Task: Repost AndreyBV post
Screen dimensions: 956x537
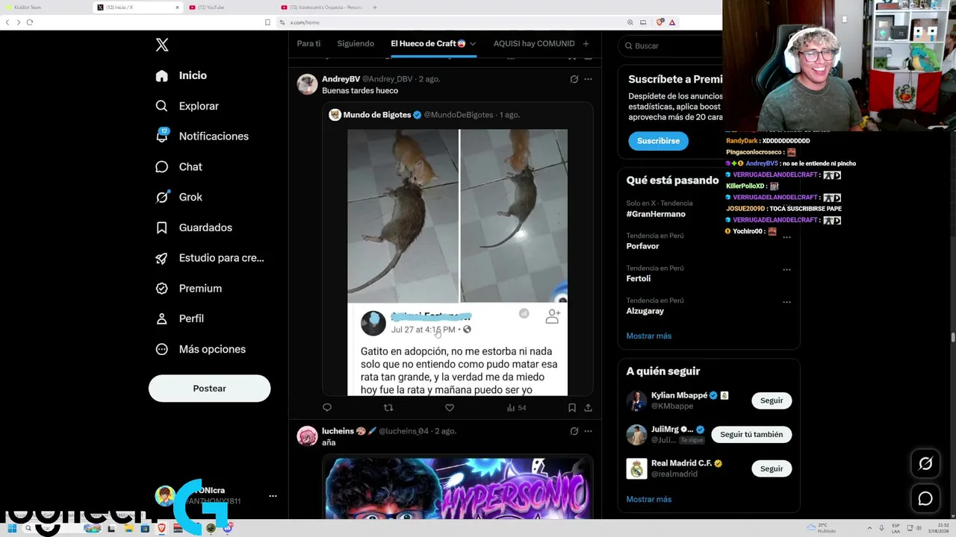Action: [388, 408]
